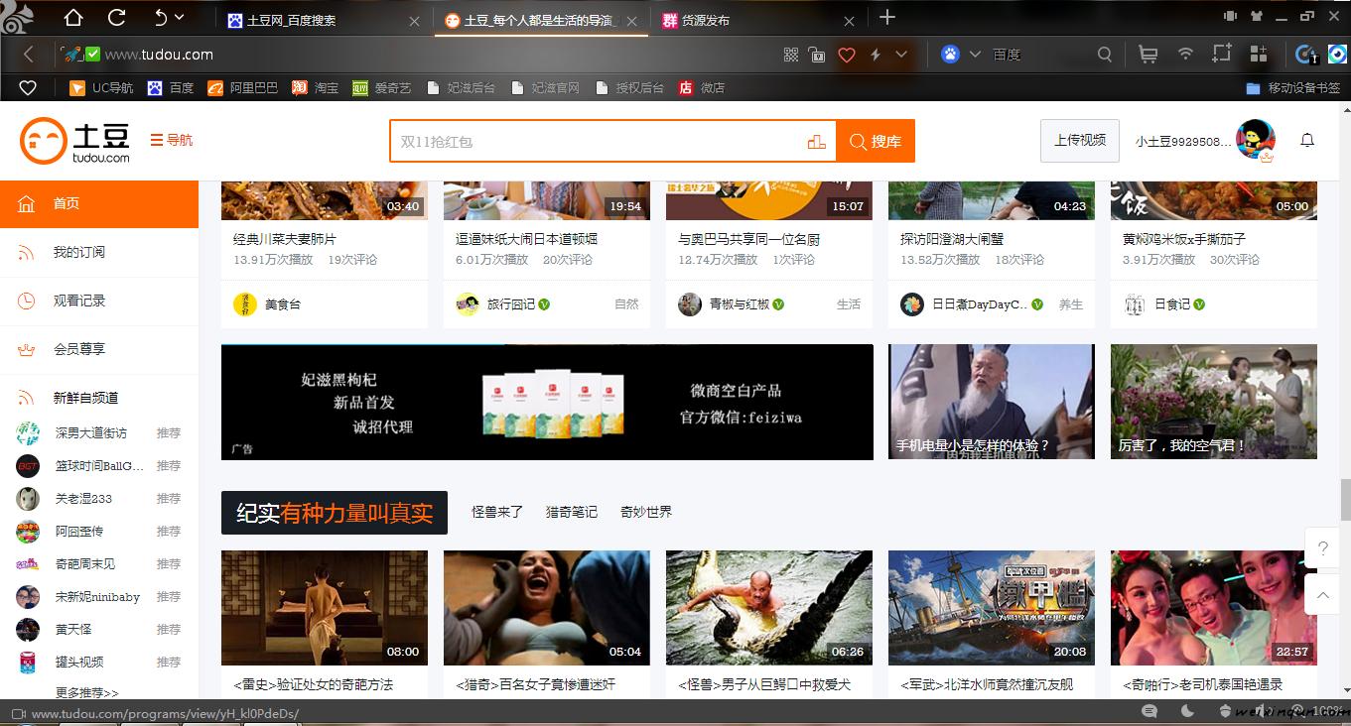Click the notification bell icon
This screenshot has height=726, width=1351.
point(1307,141)
